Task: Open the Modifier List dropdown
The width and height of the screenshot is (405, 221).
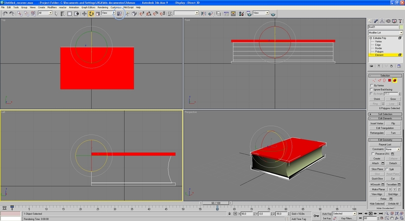Action: coord(385,33)
